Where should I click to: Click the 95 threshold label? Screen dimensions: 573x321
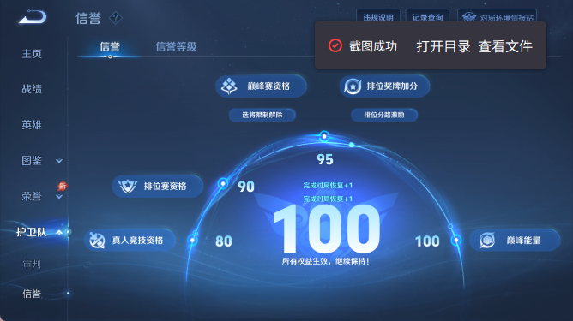tap(325, 159)
